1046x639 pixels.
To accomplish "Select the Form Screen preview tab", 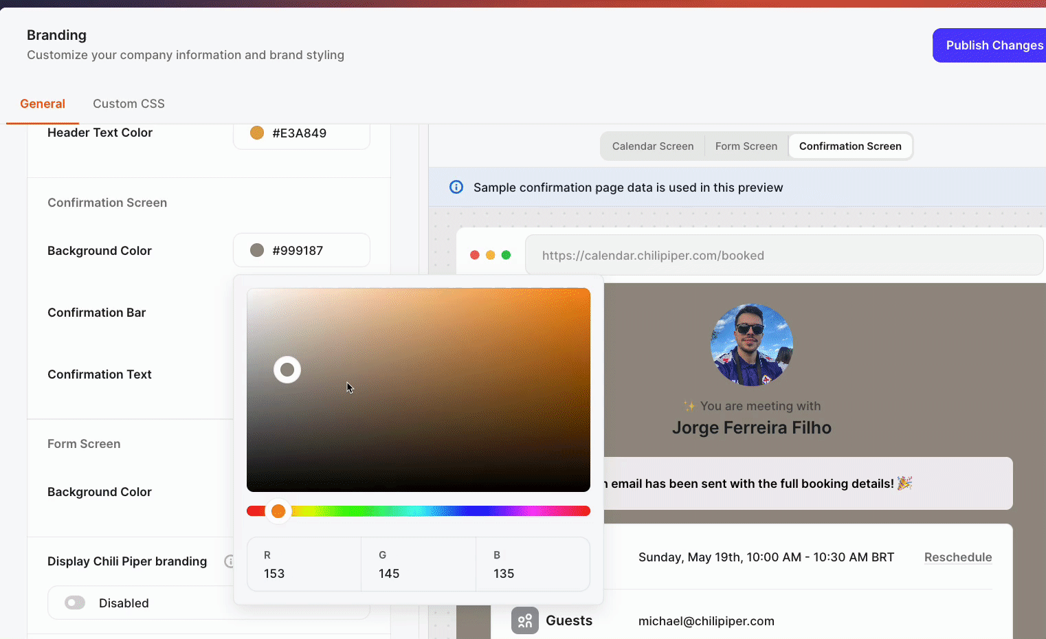I will click(x=746, y=146).
